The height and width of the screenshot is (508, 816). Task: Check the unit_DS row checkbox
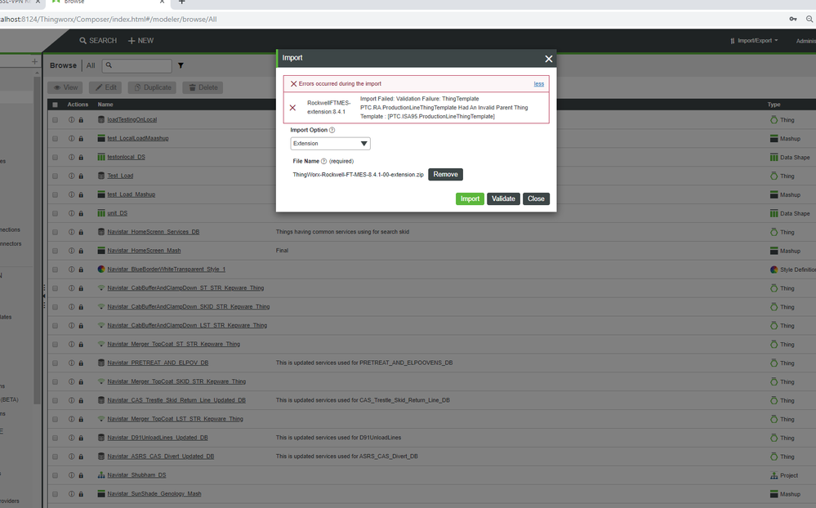tap(56, 213)
